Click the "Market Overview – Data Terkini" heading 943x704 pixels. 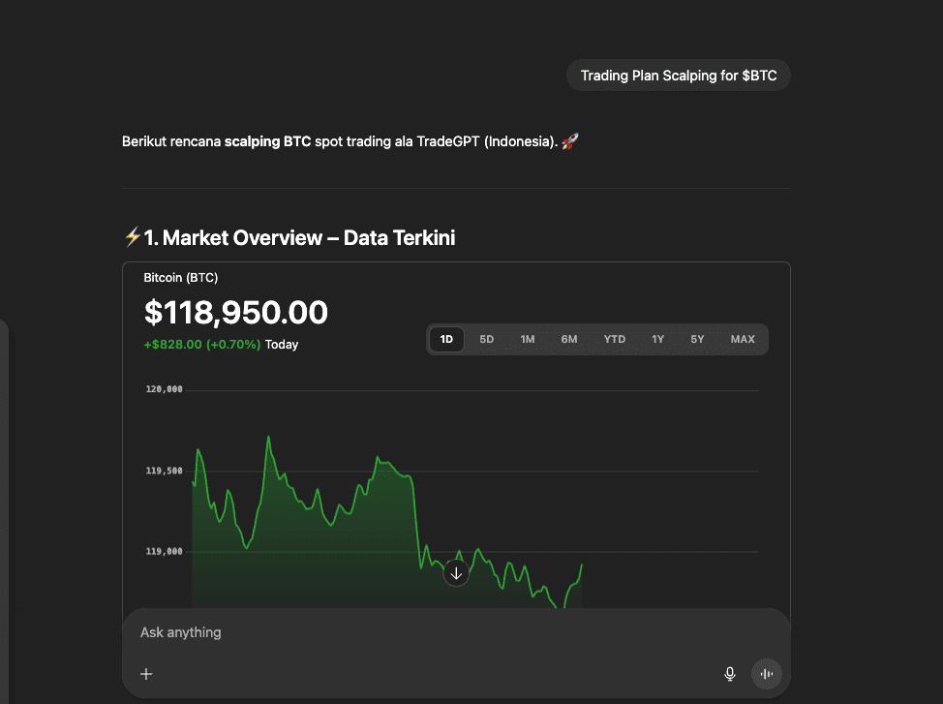(x=299, y=237)
